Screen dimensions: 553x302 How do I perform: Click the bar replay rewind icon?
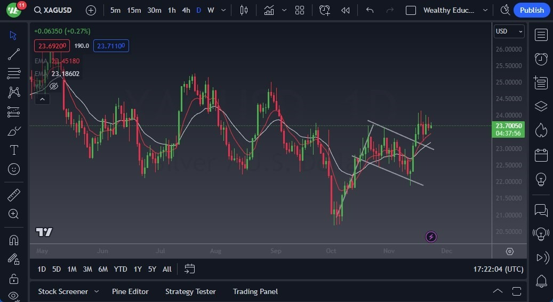click(346, 10)
